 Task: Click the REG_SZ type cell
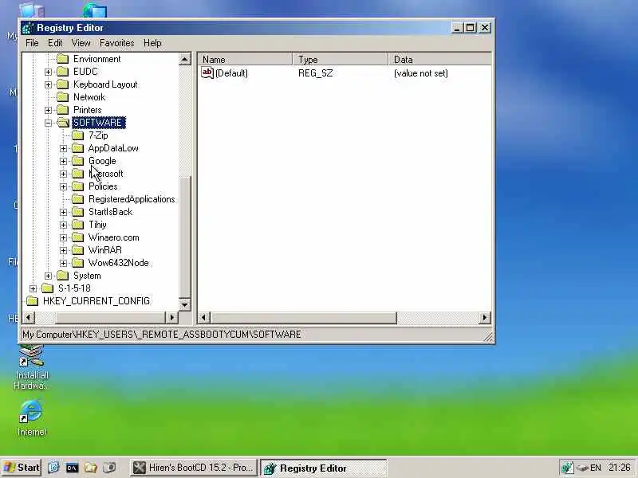click(315, 73)
